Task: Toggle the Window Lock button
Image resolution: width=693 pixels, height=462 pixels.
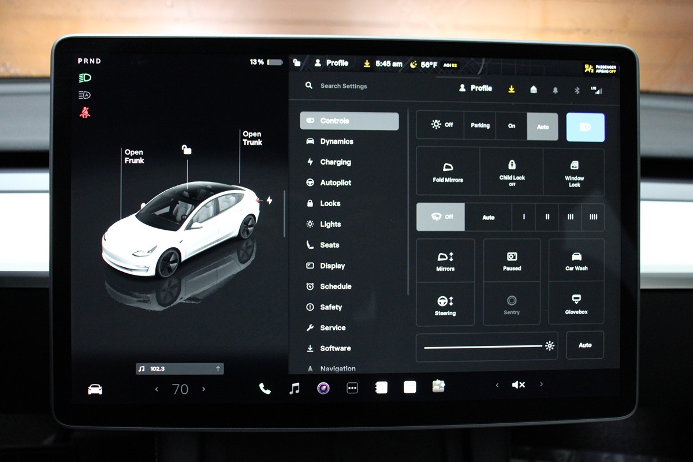Action: point(574,172)
